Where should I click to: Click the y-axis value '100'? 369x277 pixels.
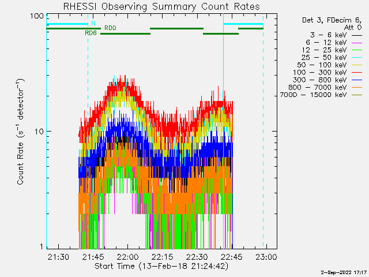(x=37, y=16)
